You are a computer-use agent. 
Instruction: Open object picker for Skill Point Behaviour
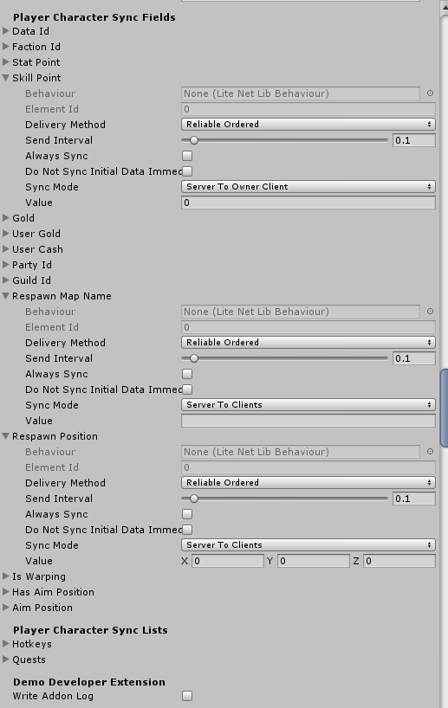(430, 93)
